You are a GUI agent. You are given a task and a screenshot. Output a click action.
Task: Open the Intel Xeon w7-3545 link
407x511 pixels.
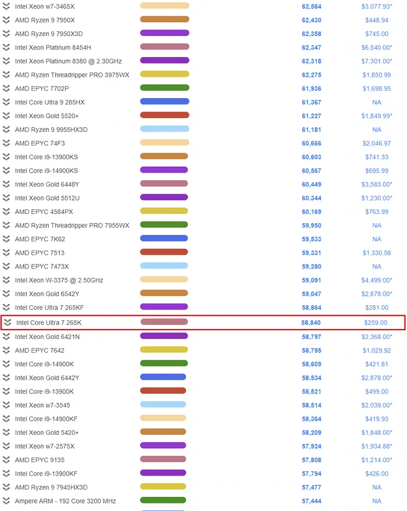pyautogui.click(x=42, y=405)
